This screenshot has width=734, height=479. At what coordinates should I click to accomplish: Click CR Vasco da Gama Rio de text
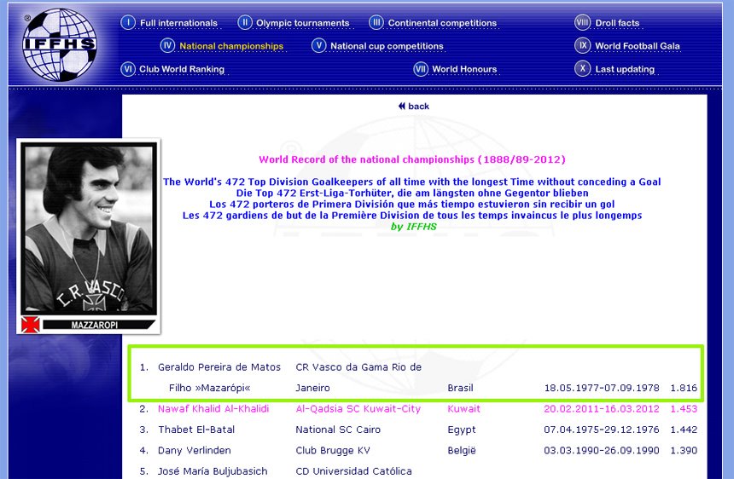358,367
